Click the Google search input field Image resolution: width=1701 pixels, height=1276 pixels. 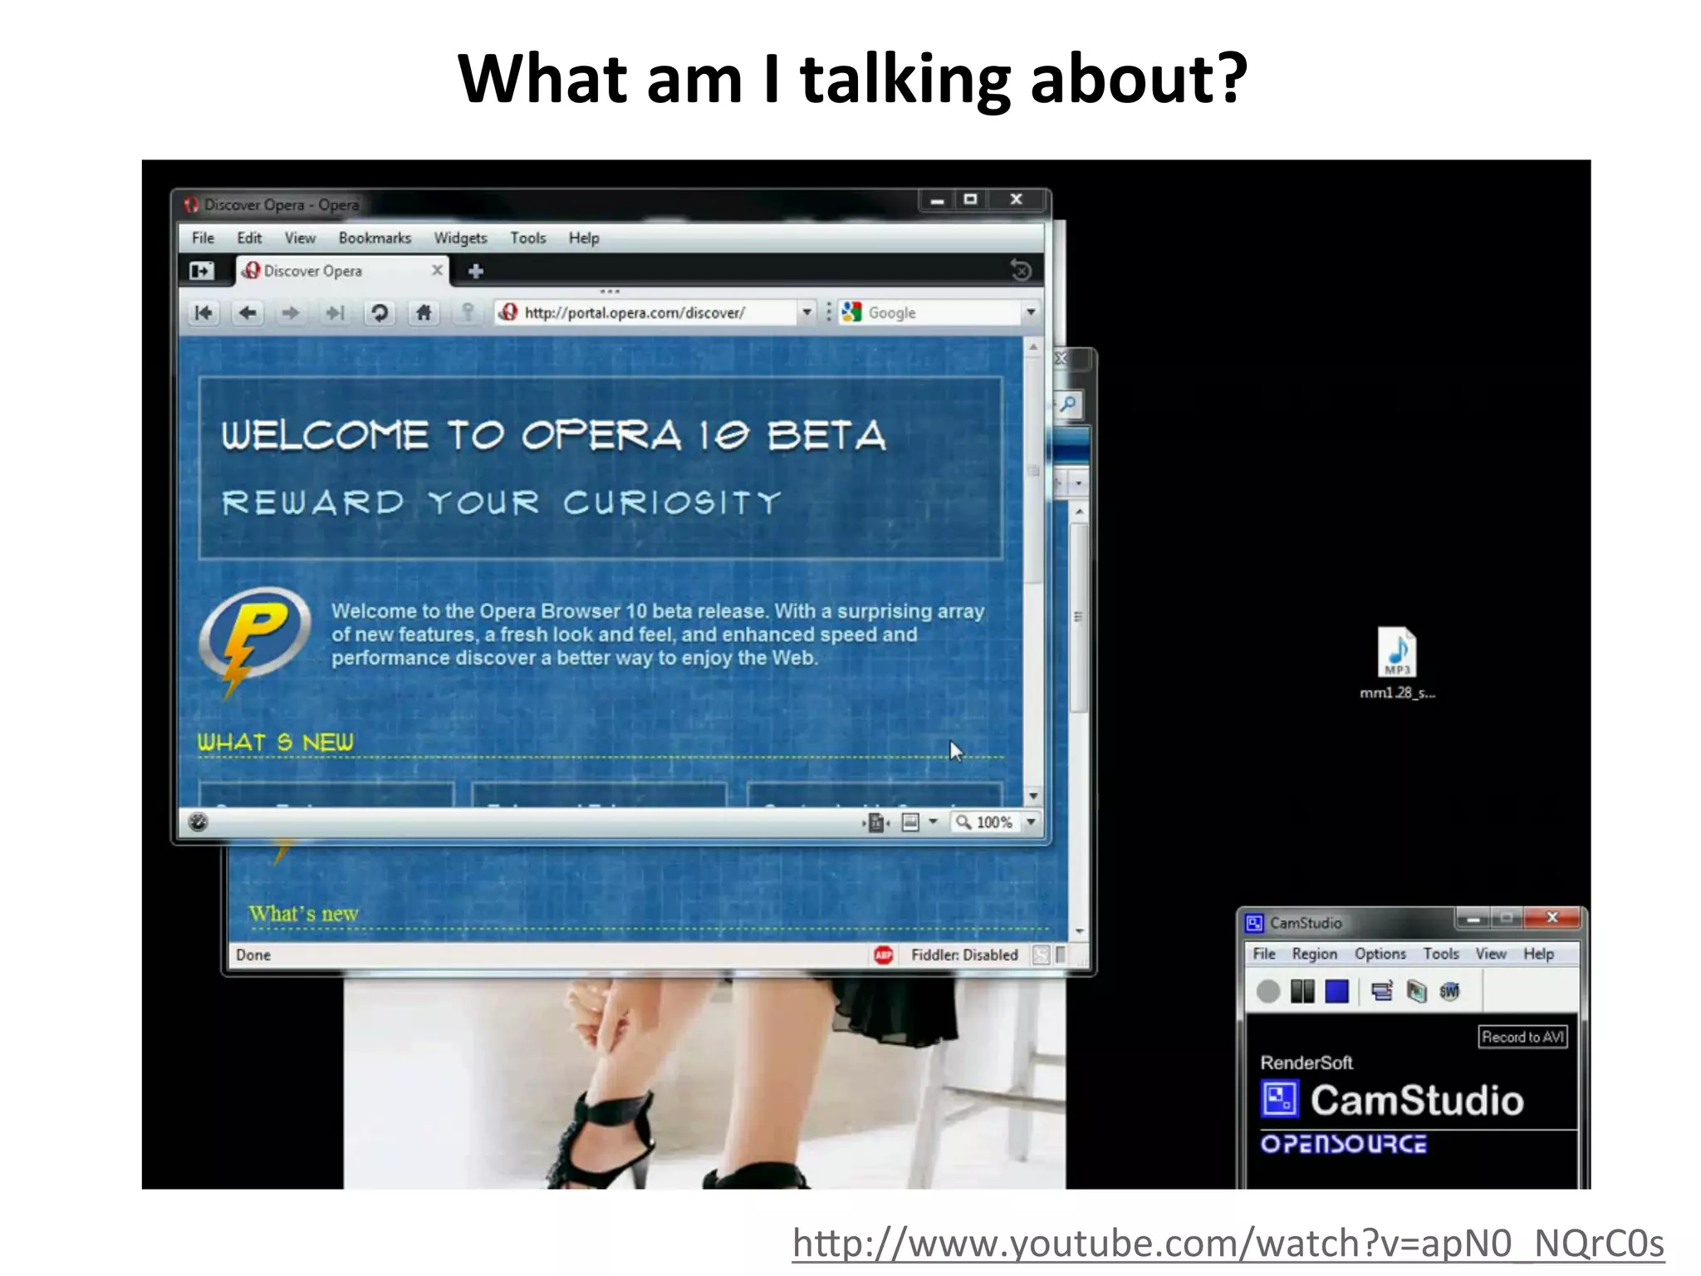(943, 312)
